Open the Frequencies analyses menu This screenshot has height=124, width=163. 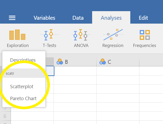[145, 38]
